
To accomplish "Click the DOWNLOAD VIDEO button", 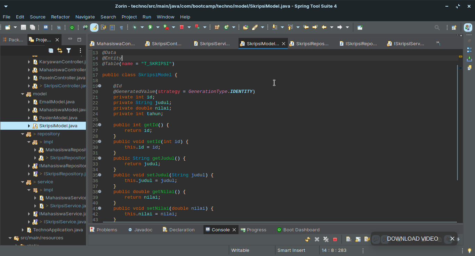I will (412, 239).
